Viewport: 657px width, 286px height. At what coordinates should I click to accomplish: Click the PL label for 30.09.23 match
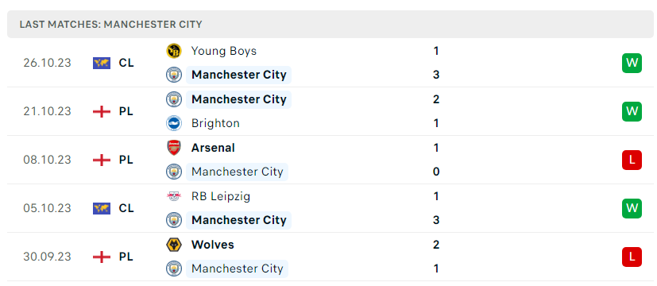(x=126, y=257)
